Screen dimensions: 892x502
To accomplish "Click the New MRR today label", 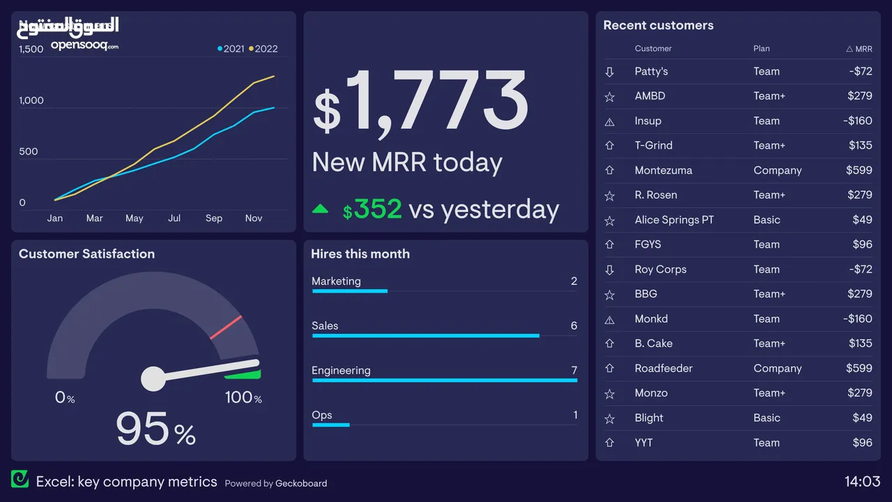I will coord(407,162).
